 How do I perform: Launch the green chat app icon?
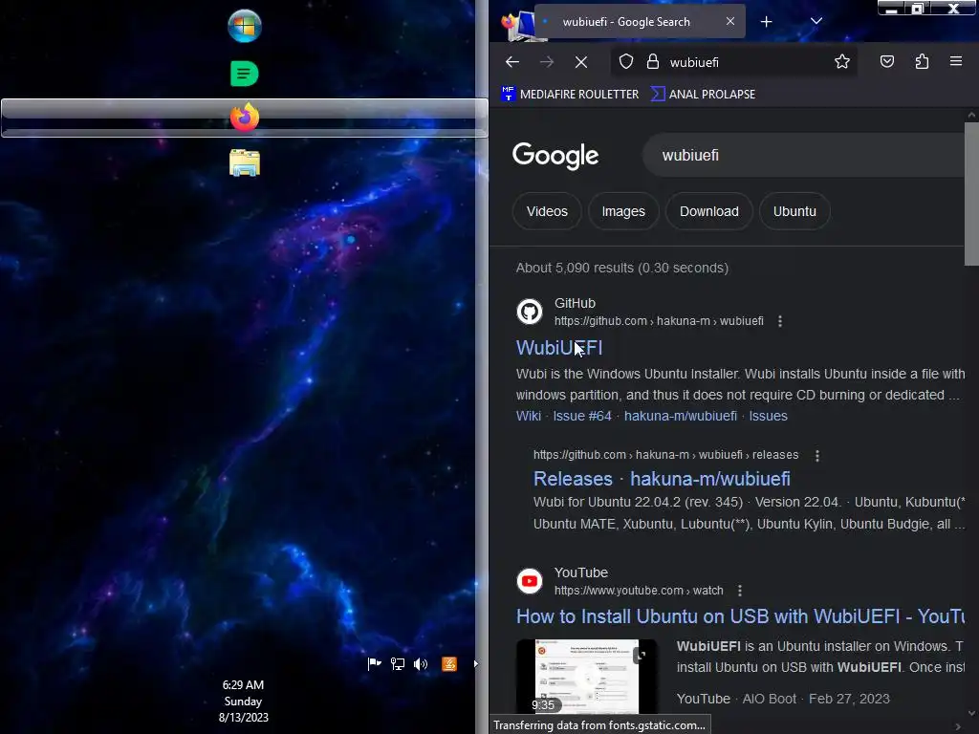click(244, 74)
